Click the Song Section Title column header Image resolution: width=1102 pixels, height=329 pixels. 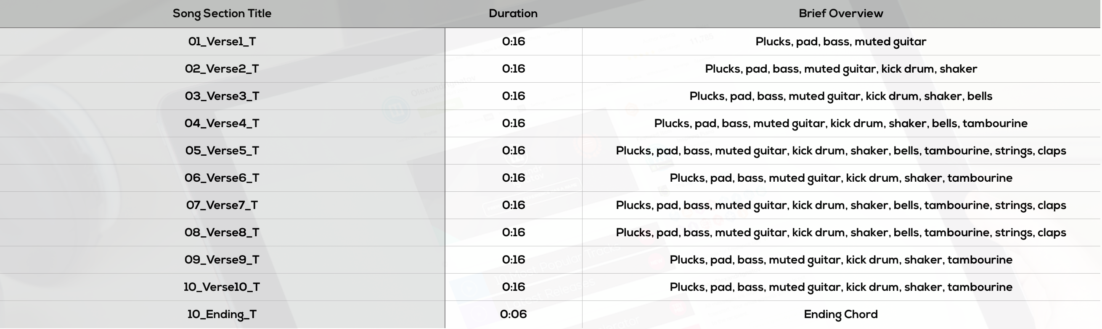[x=222, y=14]
